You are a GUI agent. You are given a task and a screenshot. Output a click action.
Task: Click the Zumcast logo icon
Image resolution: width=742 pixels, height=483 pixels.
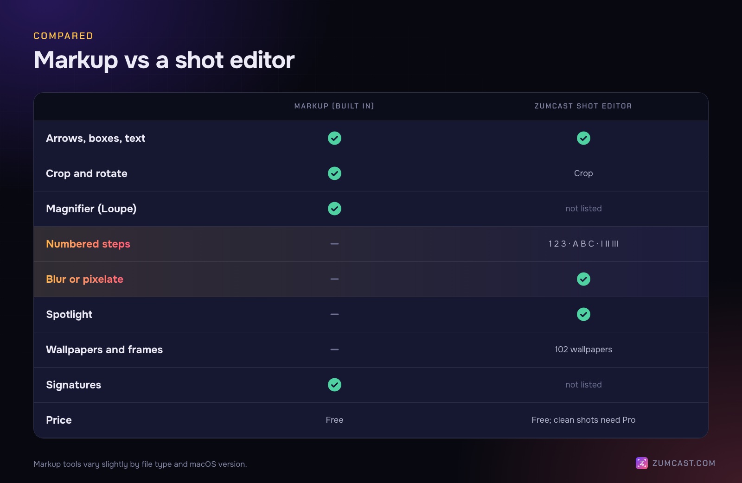(642, 463)
